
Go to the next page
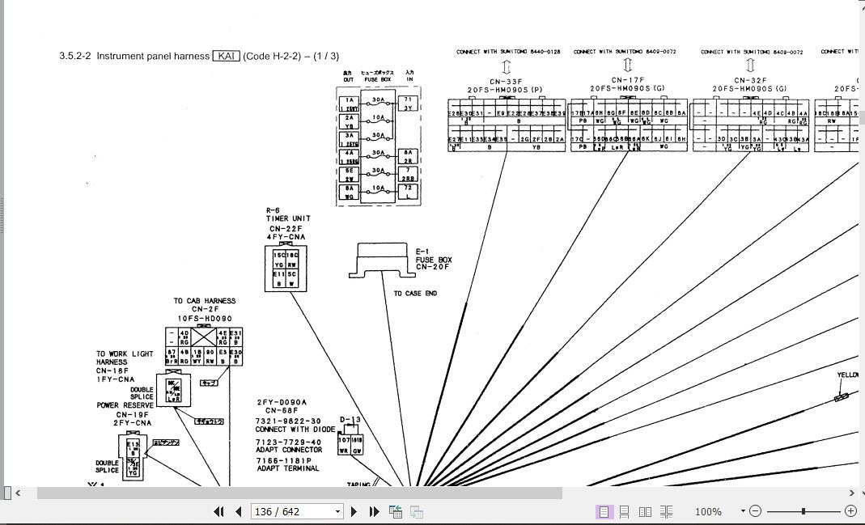click(354, 512)
